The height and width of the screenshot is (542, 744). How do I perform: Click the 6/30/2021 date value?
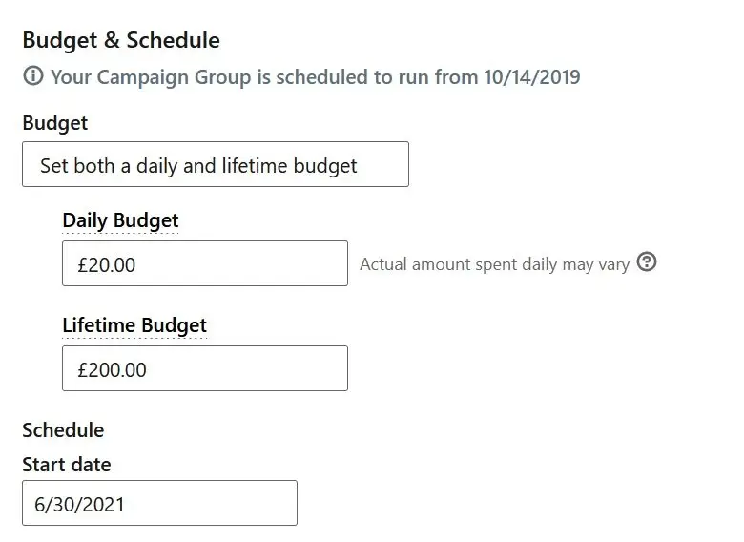pos(79,505)
